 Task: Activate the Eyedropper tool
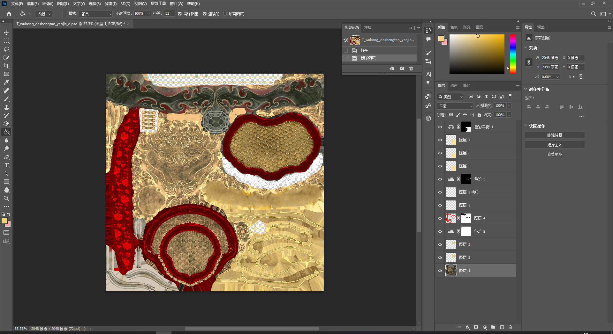[6, 83]
